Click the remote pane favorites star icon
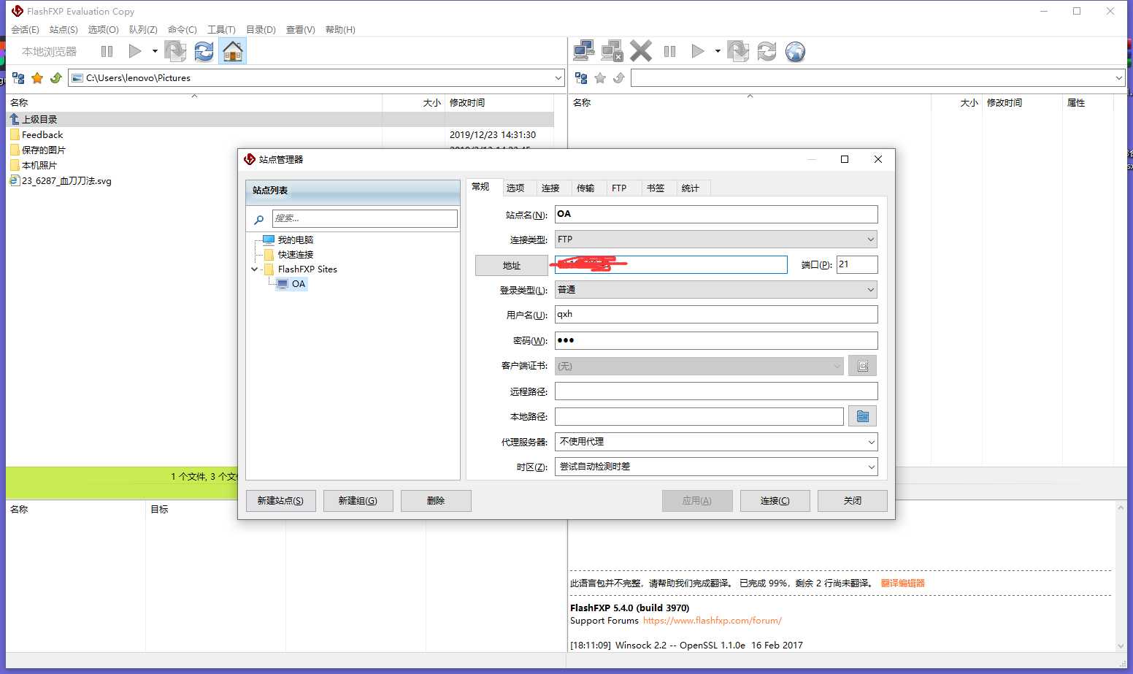Image resolution: width=1133 pixels, height=674 pixels. coord(600,78)
